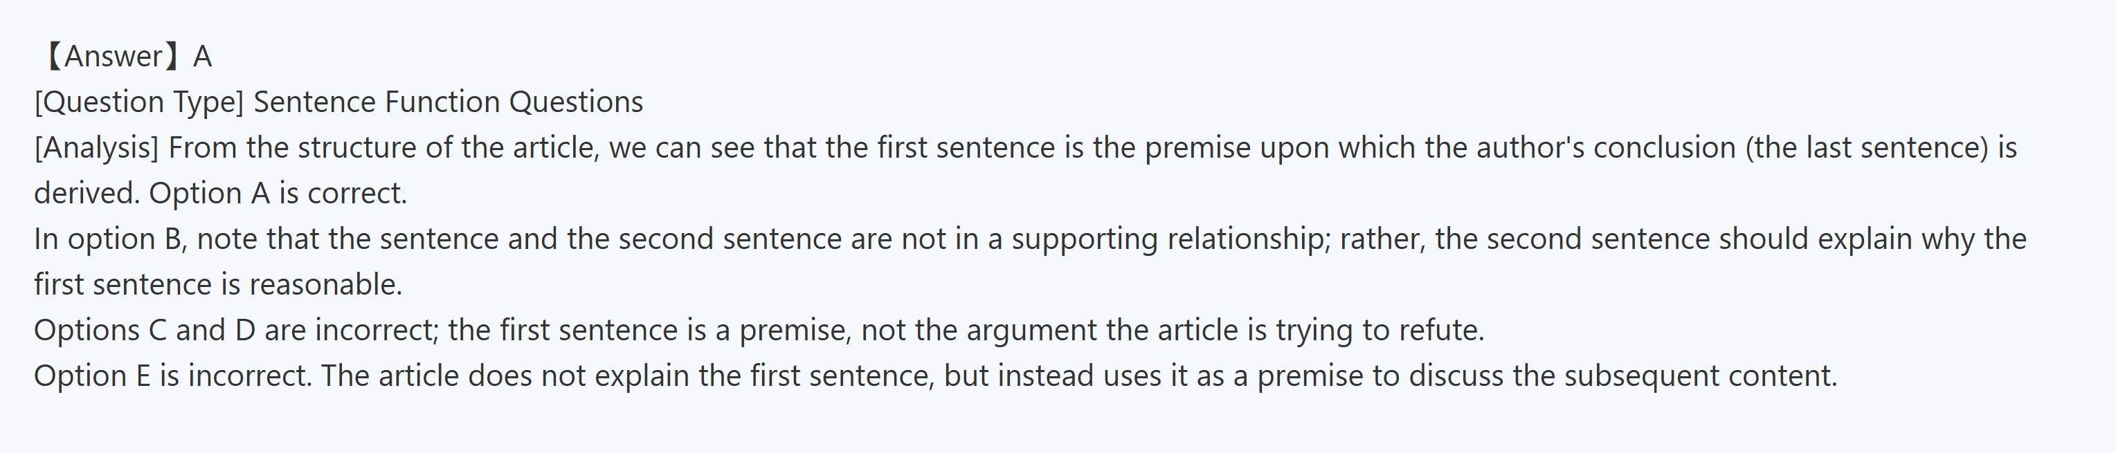This screenshot has height=453, width=2116.
Task: Click the word "derived." starting the fourth line
Action: [87, 194]
